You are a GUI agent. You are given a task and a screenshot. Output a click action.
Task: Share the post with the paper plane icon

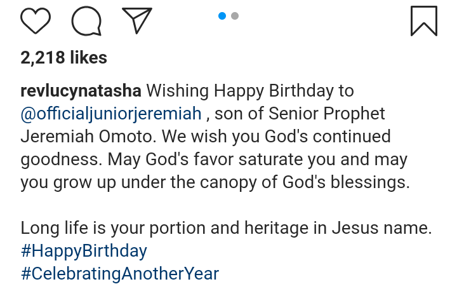coord(137,20)
